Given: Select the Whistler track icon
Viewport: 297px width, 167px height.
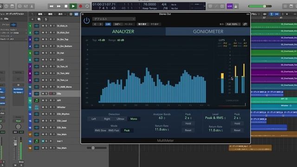Looking at the screenshot, I should 37,107.
